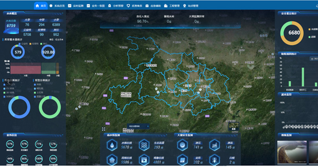
Task: Switch to the 首页 home tab
Action: (x=41, y=6)
